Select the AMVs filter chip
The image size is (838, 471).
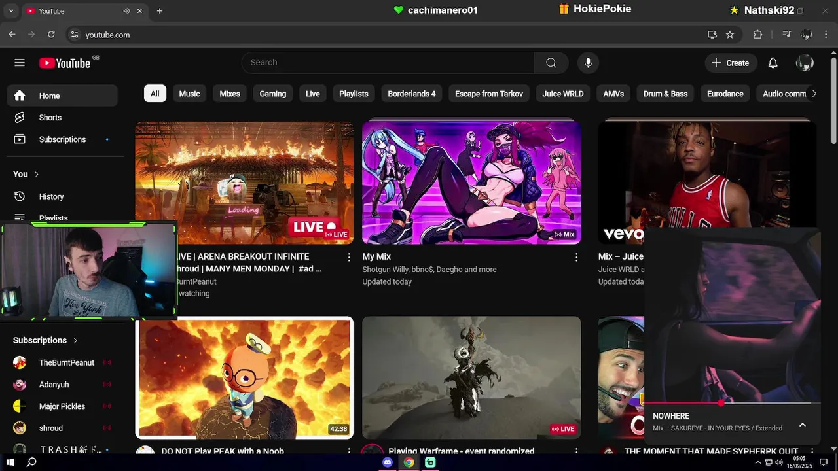coord(613,94)
